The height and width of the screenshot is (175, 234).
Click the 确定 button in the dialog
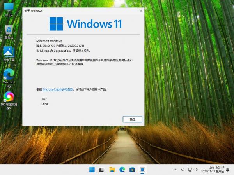(132, 119)
